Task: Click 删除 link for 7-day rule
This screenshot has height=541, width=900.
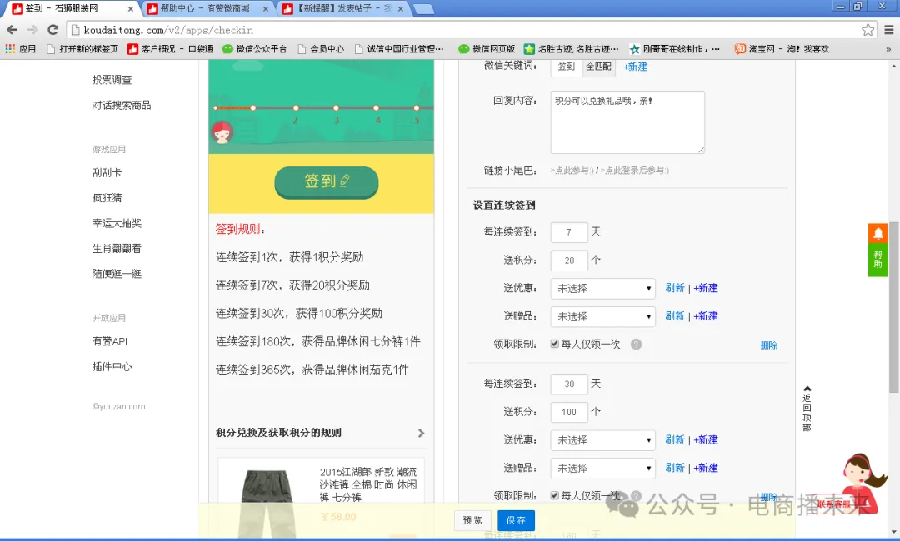Action: [x=768, y=345]
